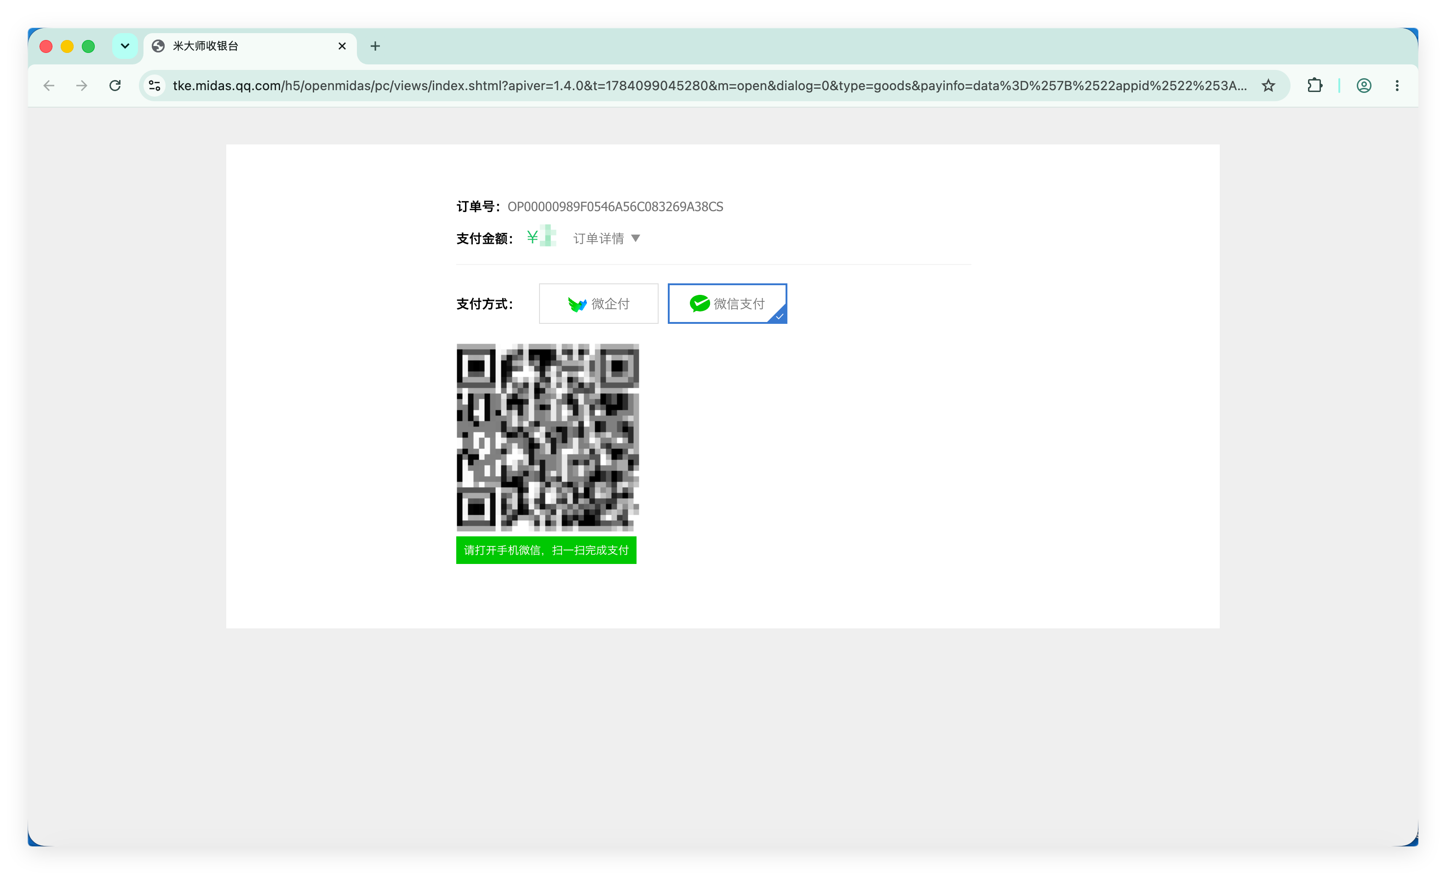Expand the 订单详情 dropdown
Viewport: 1446px width, 874px height.
coord(606,238)
